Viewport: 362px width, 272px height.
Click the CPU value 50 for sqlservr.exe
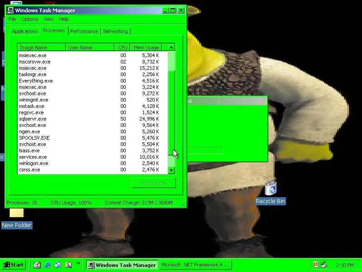point(123,119)
